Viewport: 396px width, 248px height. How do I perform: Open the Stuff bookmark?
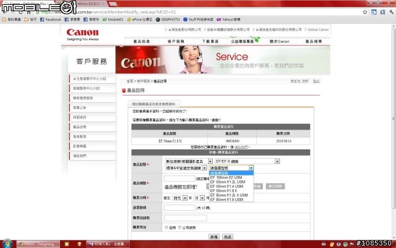(198, 19)
